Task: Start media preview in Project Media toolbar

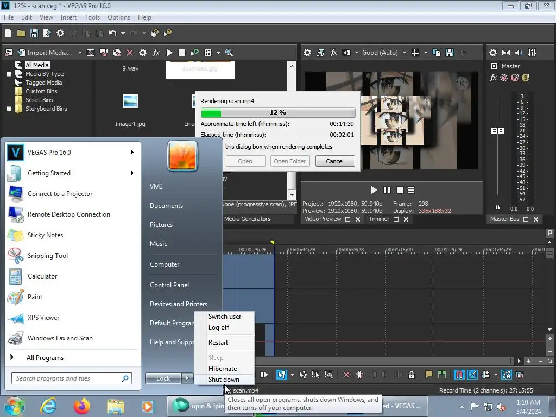Action: [169, 53]
